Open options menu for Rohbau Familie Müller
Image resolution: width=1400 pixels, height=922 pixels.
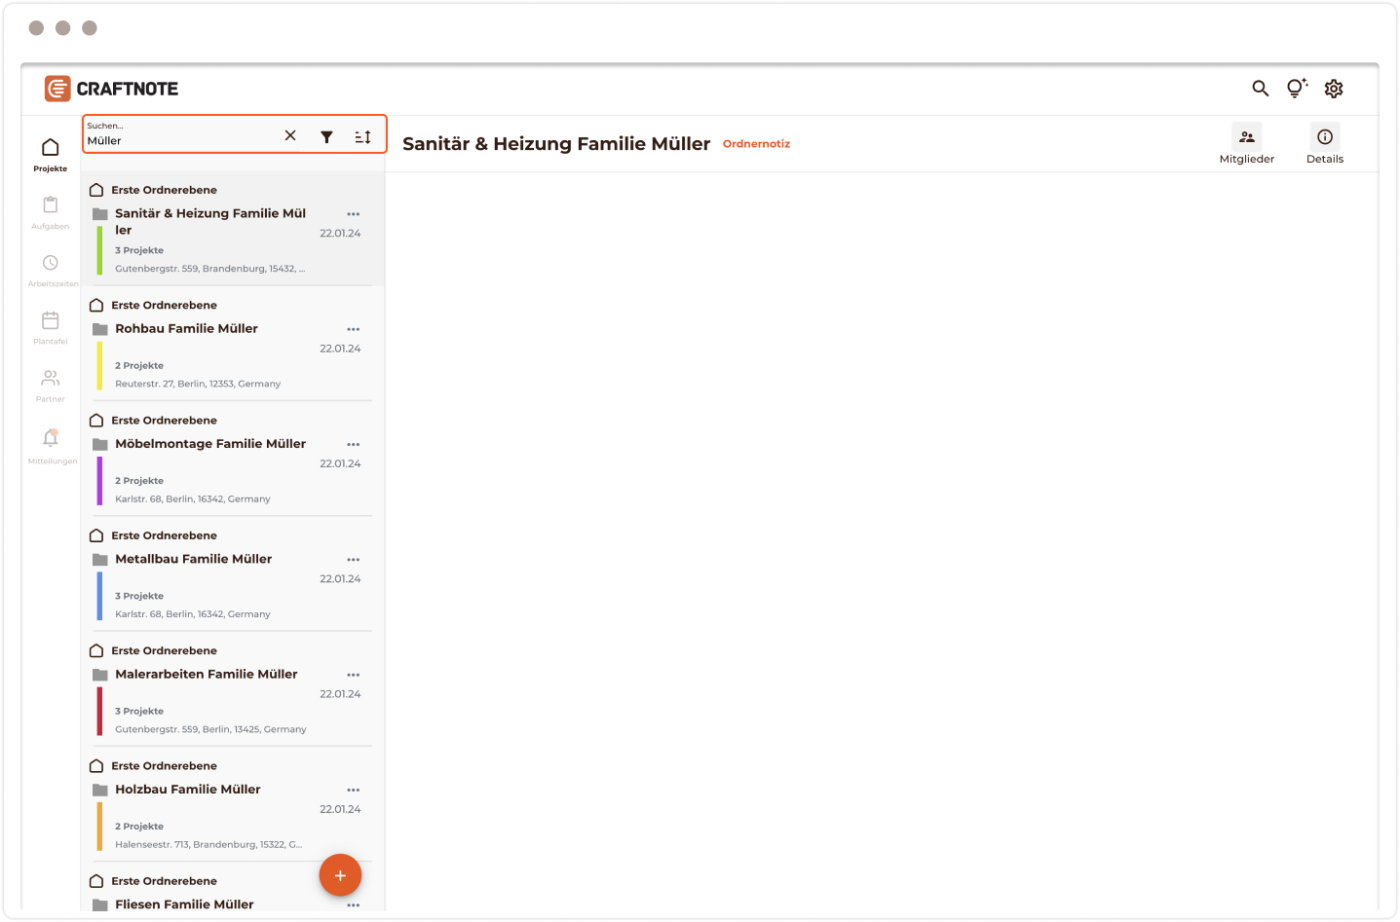click(353, 330)
